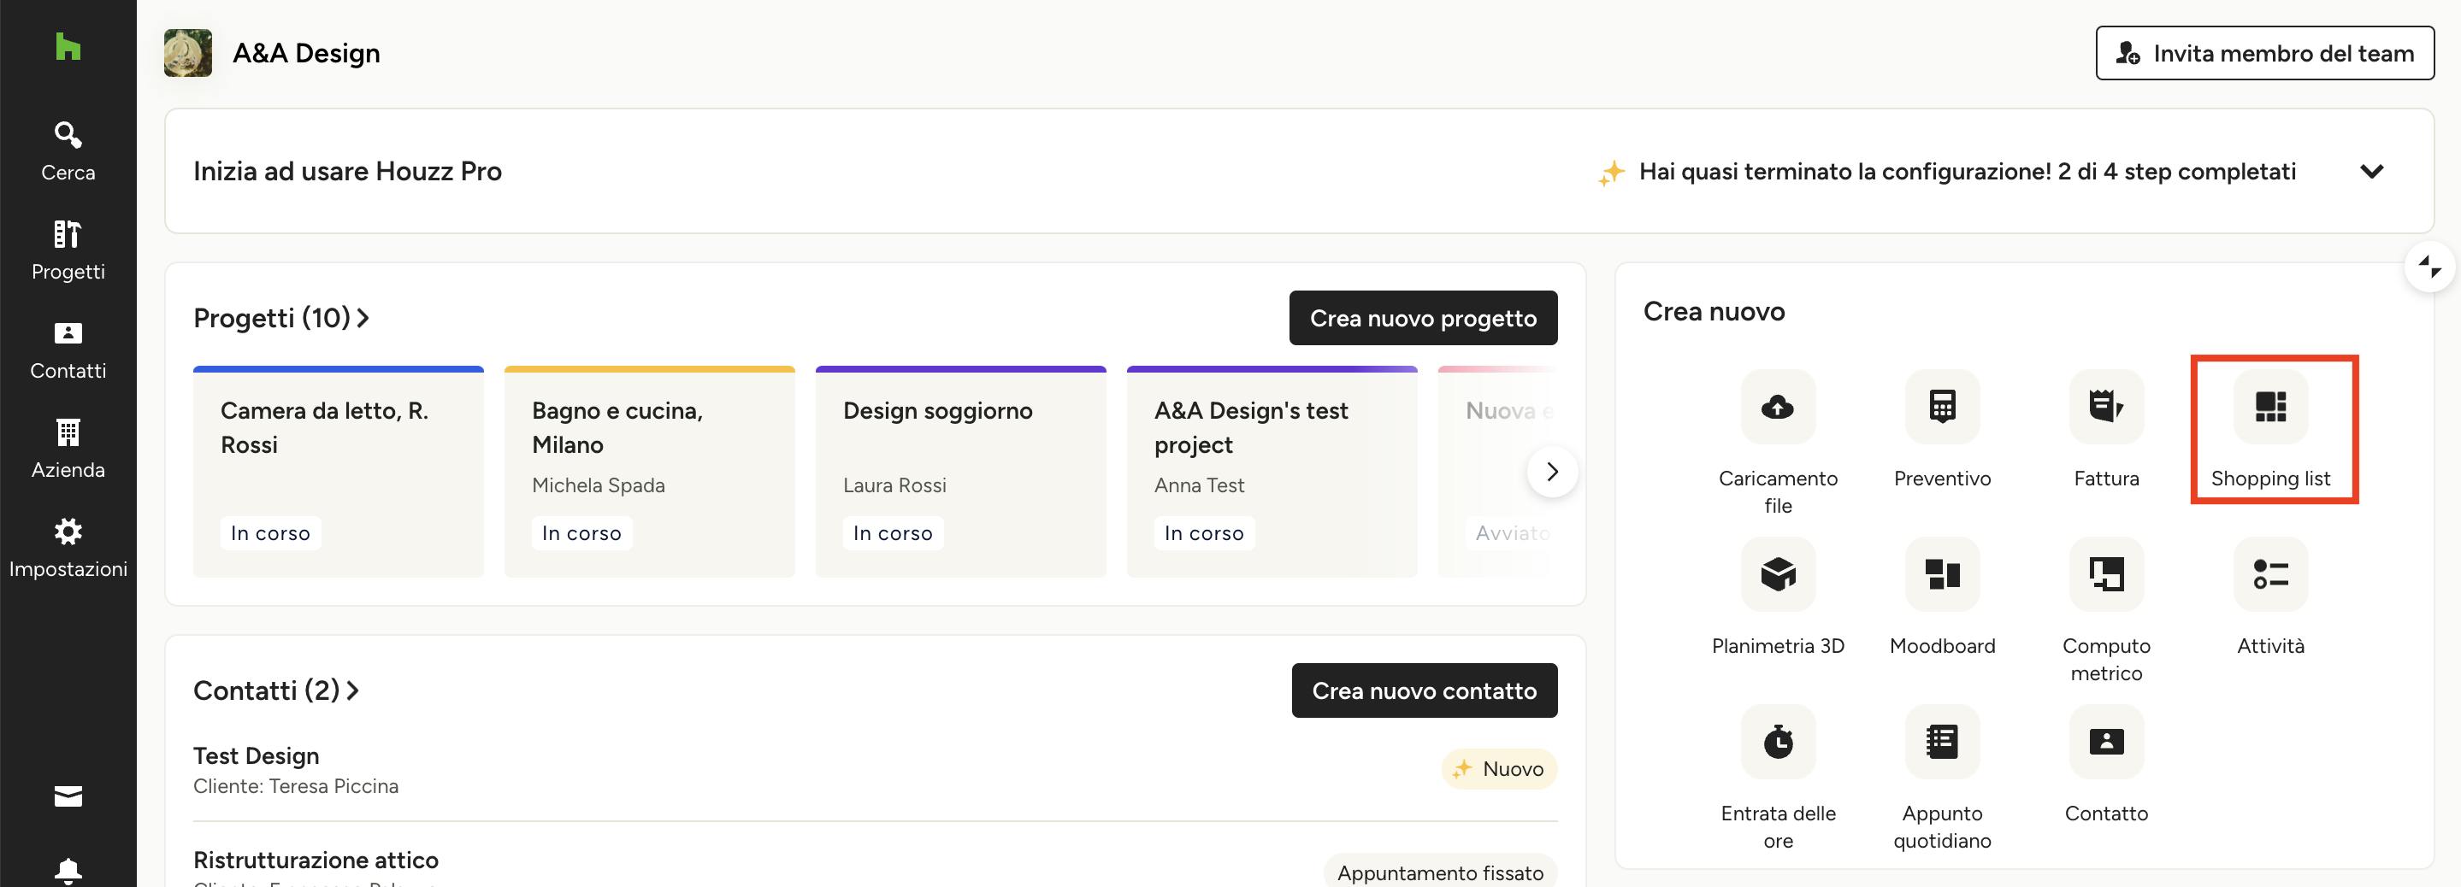Open the Test Design contact row
The height and width of the screenshot is (887, 2461).
[x=875, y=770]
